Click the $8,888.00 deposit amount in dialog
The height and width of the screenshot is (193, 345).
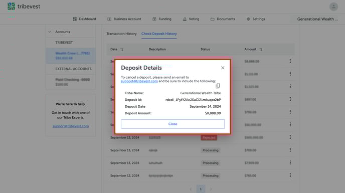213,113
